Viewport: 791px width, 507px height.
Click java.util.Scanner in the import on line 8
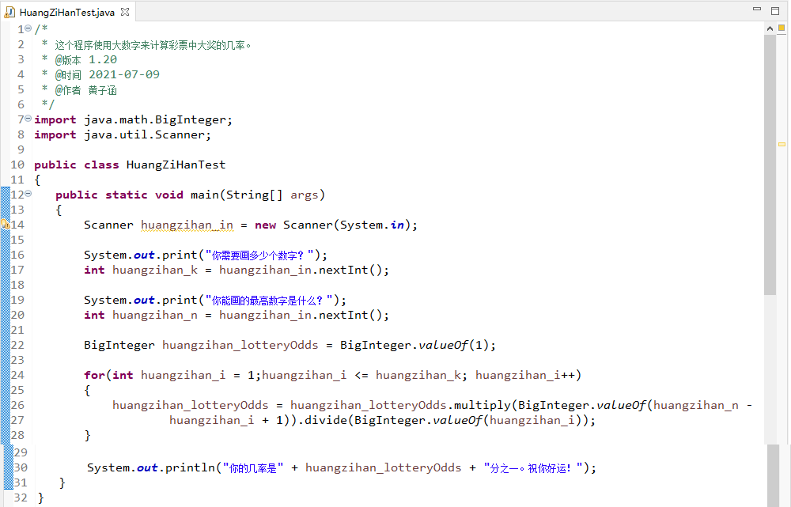(x=144, y=134)
